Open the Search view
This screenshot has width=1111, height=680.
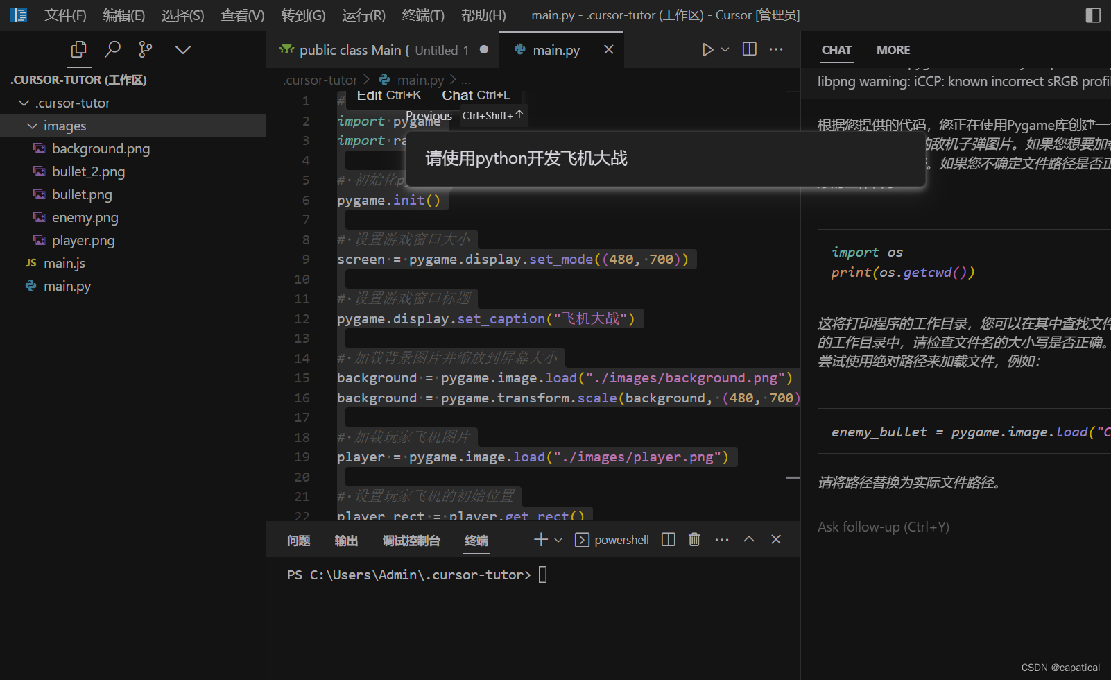pos(112,49)
